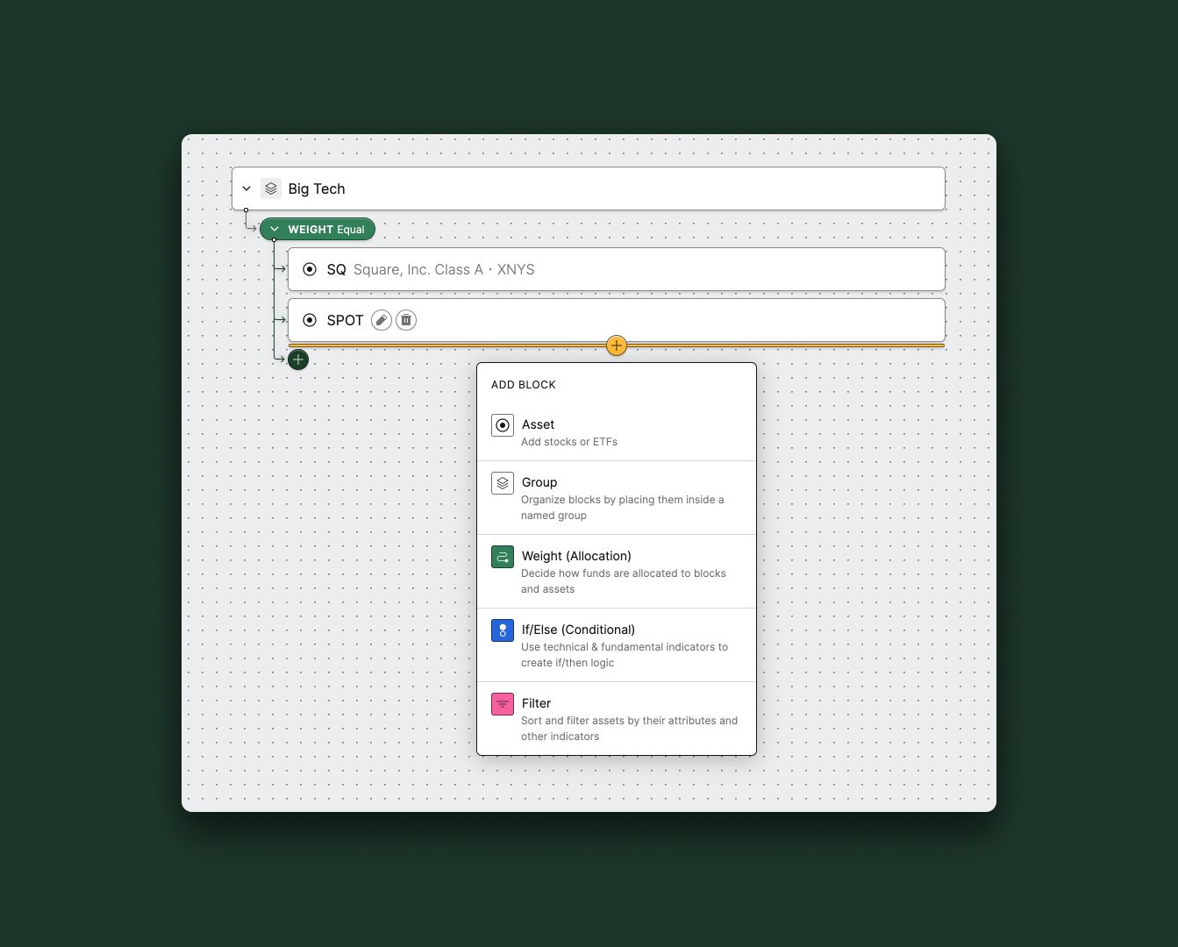Select the SQ ticker text
Image resolution: width=1178 pixels, height=947 pixels.
(x=336, y=269)
